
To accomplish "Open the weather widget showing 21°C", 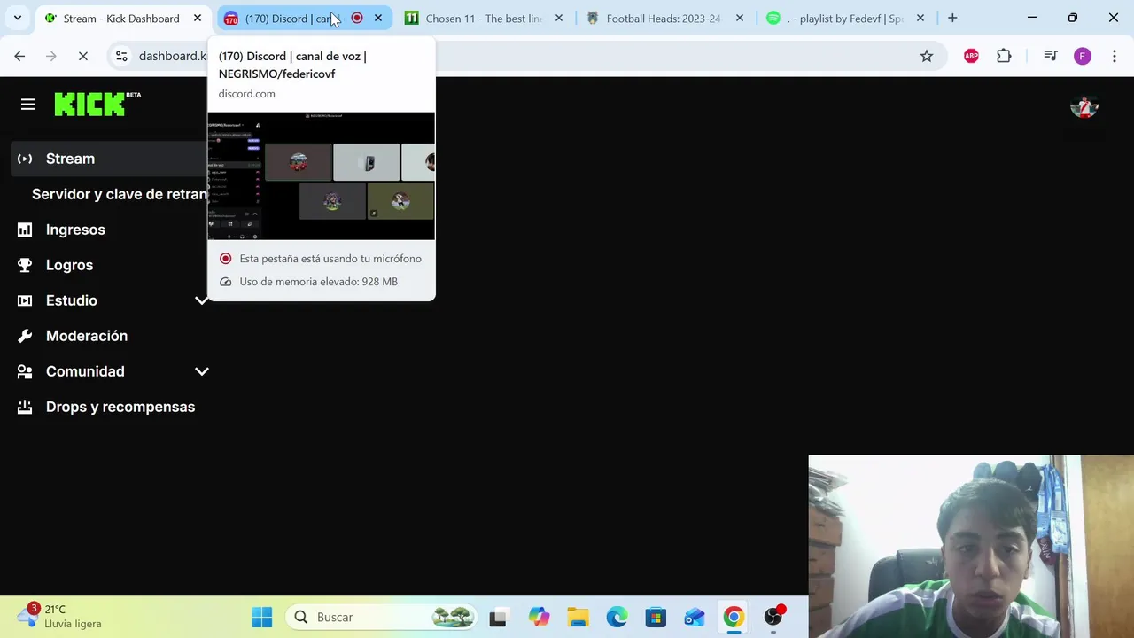I will (60, 616).
